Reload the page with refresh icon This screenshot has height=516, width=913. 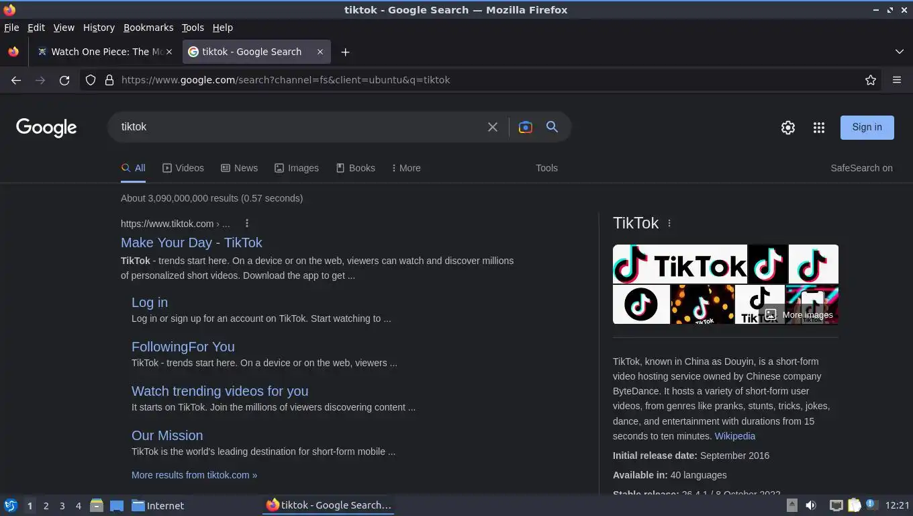click(x=64, y=80)
